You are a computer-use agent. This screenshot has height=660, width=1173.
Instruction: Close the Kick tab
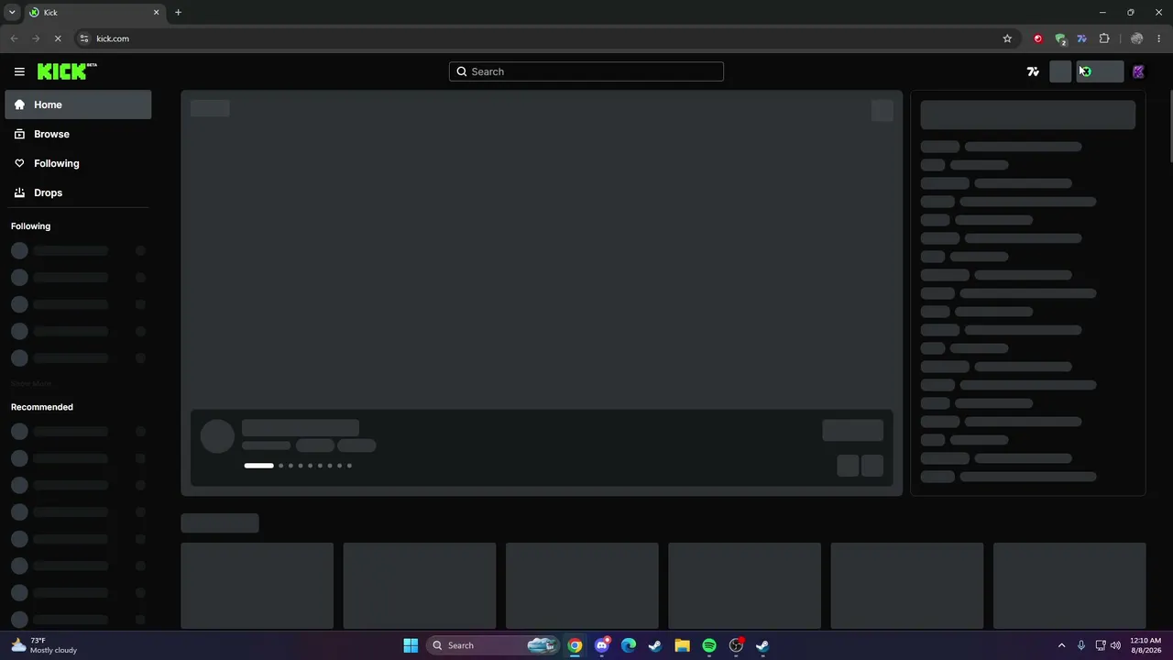click(156, 12)
